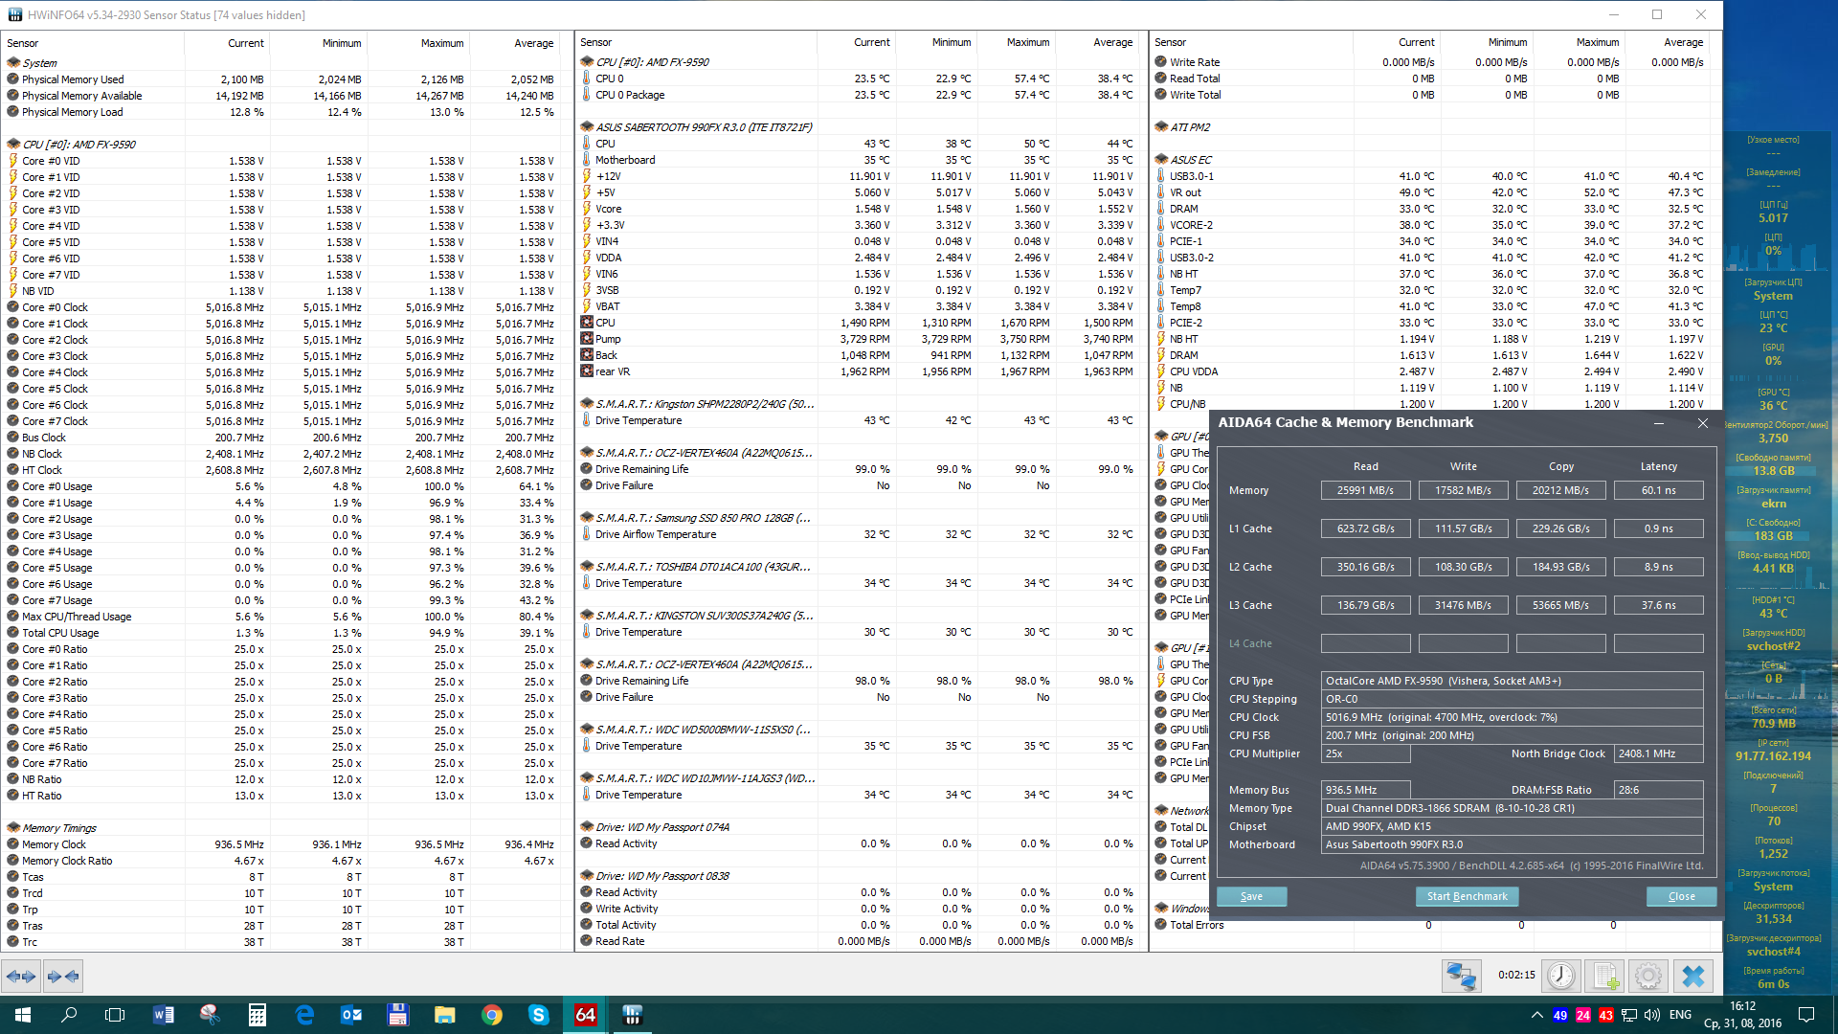Click the expand columns arrows icon

[x=20, y=977]
